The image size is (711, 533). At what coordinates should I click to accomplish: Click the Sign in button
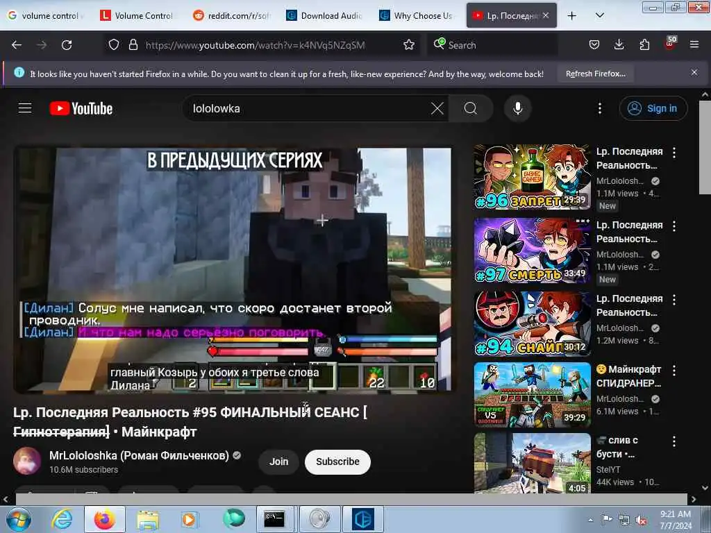[x=653, y=108]
